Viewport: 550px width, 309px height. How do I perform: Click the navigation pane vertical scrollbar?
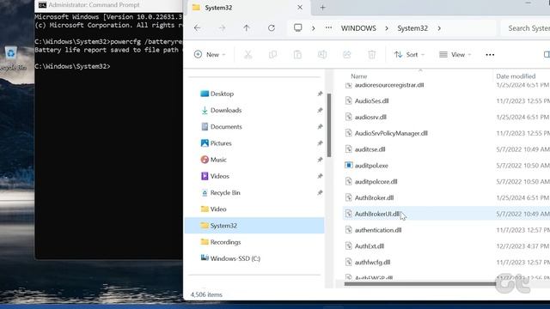pos(329,125)
